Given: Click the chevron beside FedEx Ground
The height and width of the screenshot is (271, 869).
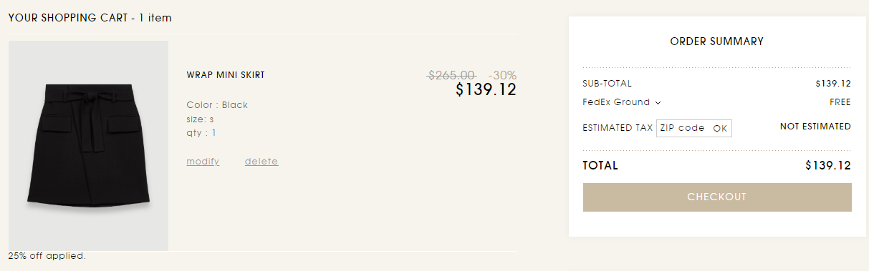Looking at the screenshot, I should [x=658, y=103].
